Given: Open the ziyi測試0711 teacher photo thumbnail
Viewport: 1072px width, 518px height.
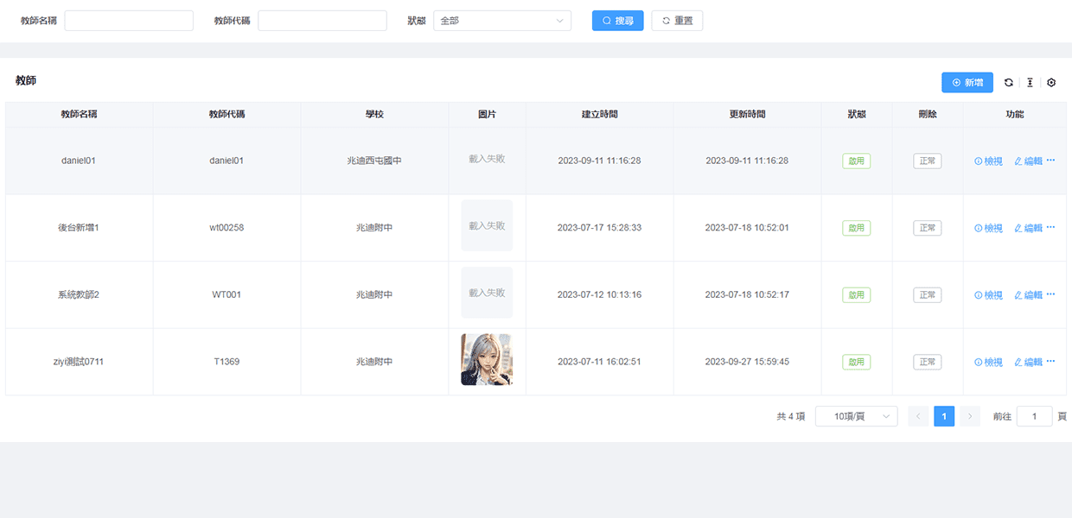Looking at the screenshot, I should 487,360.
